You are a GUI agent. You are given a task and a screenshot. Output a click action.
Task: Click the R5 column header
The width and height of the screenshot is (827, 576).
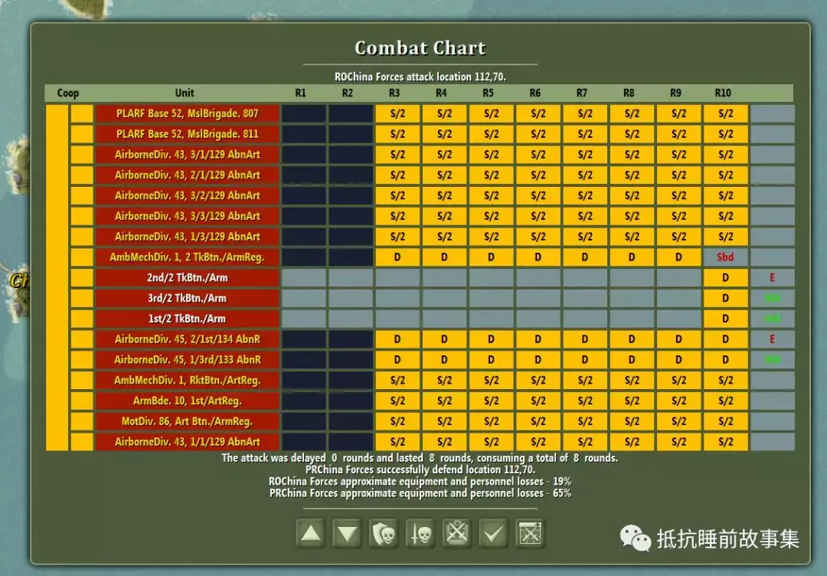(x=489, y=93)
